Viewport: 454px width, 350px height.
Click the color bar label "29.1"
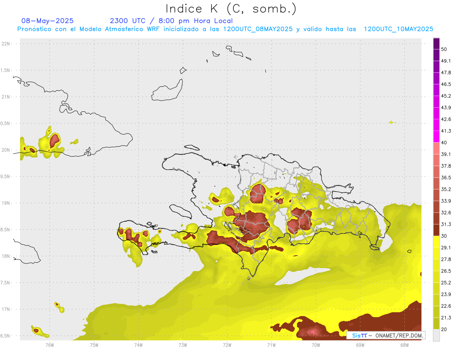pos(446,248)
